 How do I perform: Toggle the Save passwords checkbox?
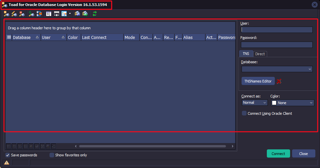click(8, 155)
